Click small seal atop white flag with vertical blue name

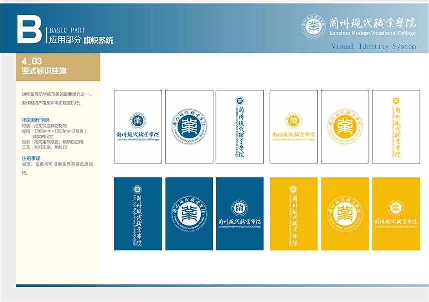tap(240, 100)
